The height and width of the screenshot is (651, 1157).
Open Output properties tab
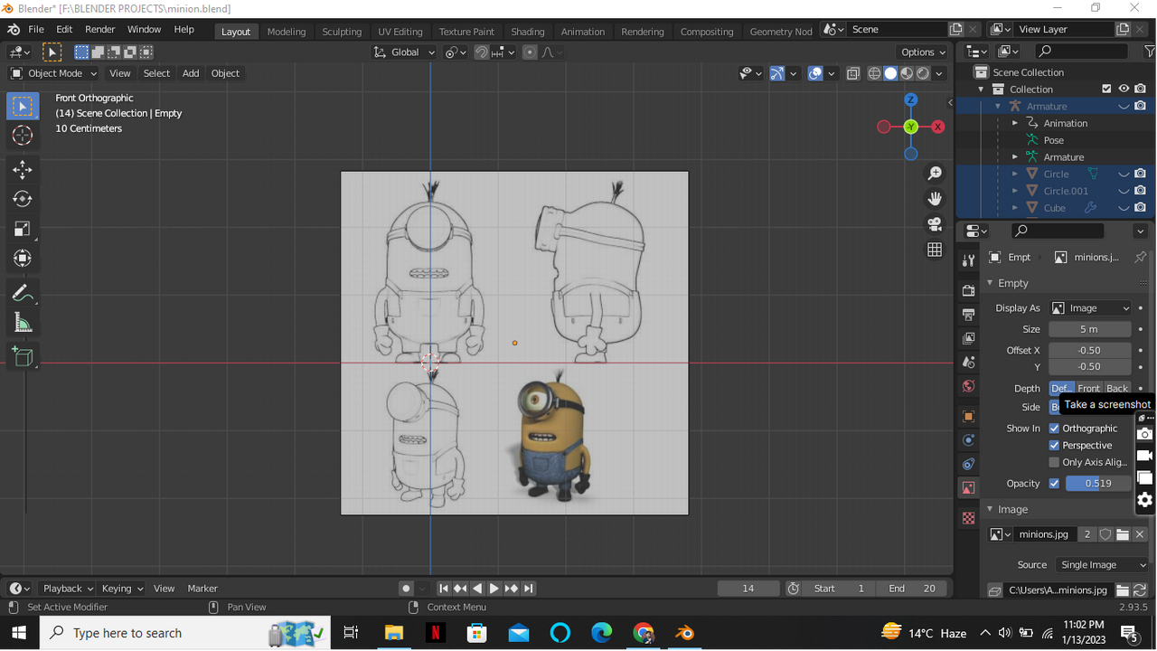click(x=968, y=315)
